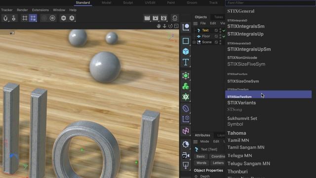Screen dimensions: 316x178
Task: Open the Words attribute tab
Action: pos(201,163)
